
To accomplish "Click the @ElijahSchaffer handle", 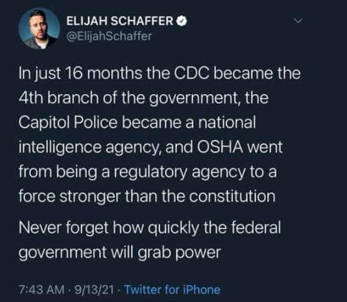I will point(109,36).
